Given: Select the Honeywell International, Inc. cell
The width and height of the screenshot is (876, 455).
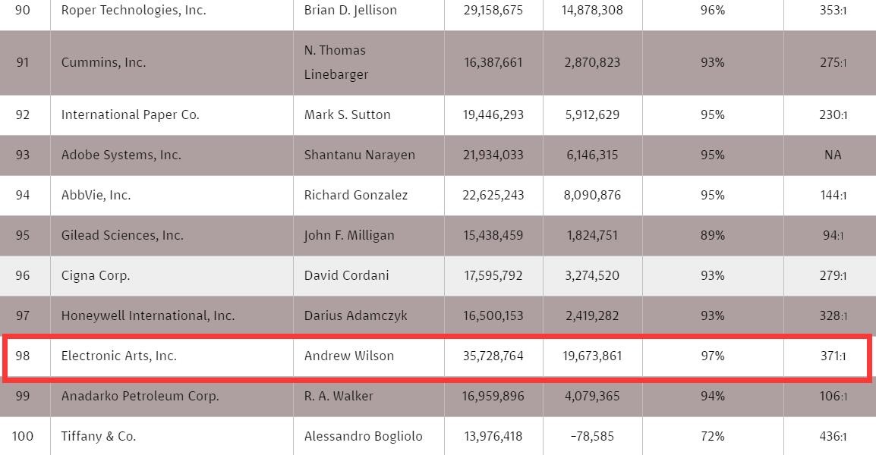Looking at the screenshot, I should click(148, 315).
